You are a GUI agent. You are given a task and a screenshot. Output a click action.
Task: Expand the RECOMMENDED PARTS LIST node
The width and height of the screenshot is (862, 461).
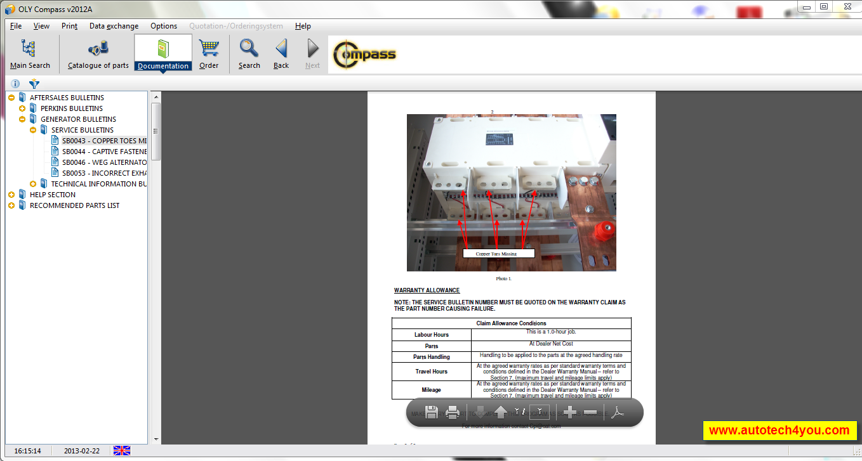11,205
